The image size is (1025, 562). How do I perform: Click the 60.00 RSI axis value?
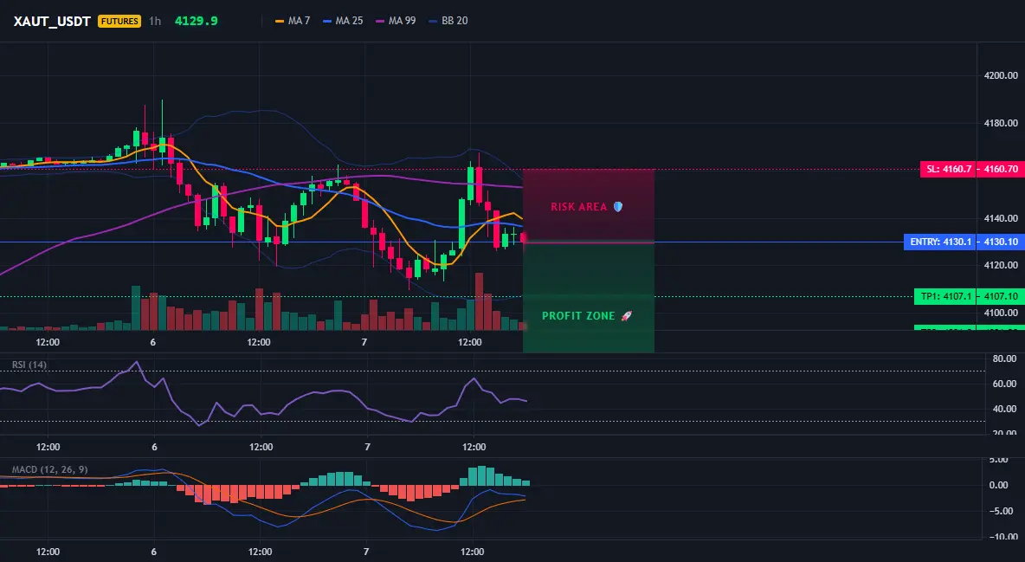1004,384
